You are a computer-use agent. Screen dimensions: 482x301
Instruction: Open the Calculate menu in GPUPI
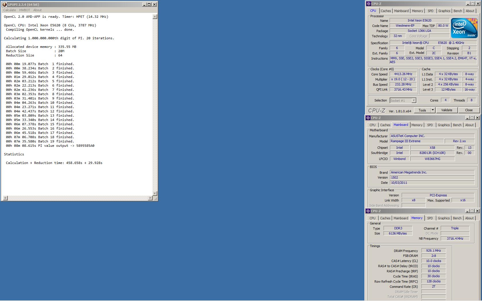(x=9, y=10)
